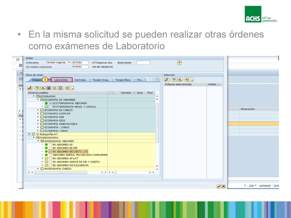
Task: Collapse the ECOGRAFIAS tree node
Action: (x=34, y=96)
